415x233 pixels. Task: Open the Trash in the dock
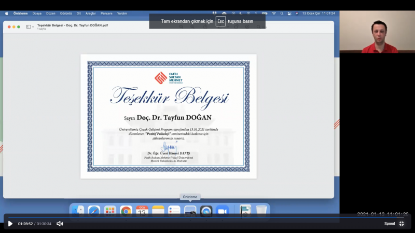tap(261, 211)
